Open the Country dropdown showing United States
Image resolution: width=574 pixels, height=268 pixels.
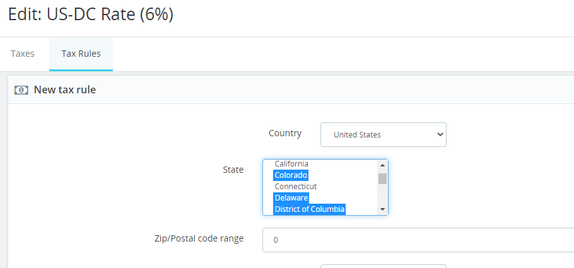coord(383,134)
